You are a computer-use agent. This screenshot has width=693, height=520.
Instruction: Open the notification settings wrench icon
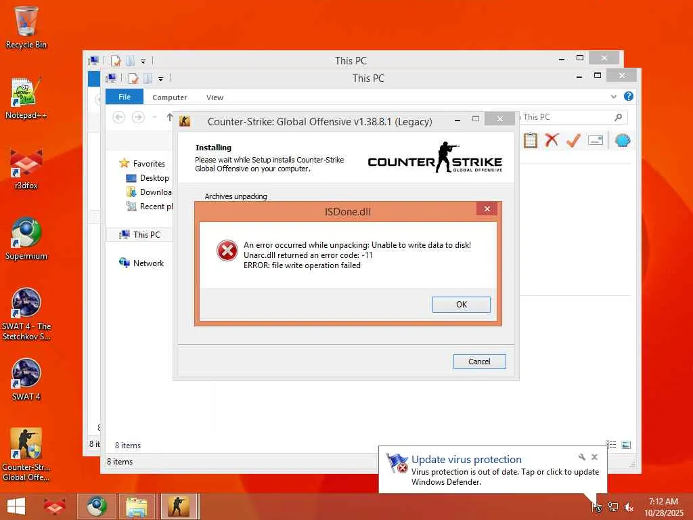point(581,457)
